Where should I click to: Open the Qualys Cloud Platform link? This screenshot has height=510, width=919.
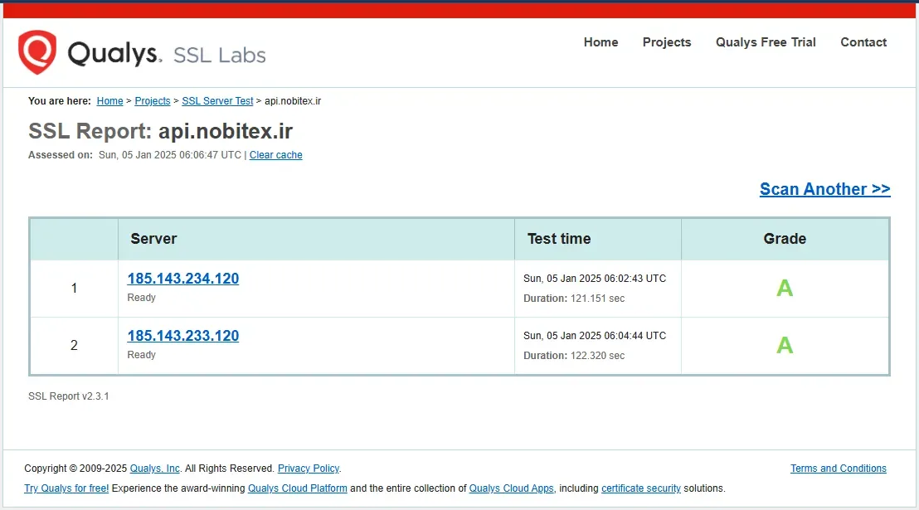(297, 488)
